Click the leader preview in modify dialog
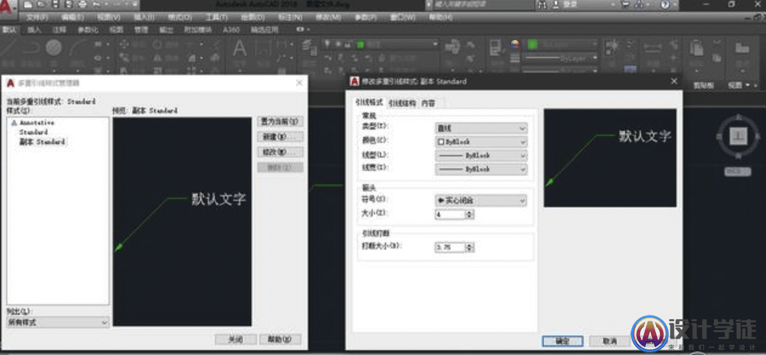The width and height of the screenshot is (766, 355). pos(610,158)
